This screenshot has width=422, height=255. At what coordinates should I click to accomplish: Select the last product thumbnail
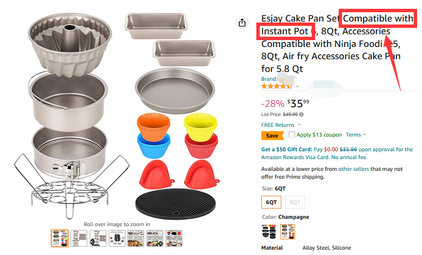click(x=174, y=238)
